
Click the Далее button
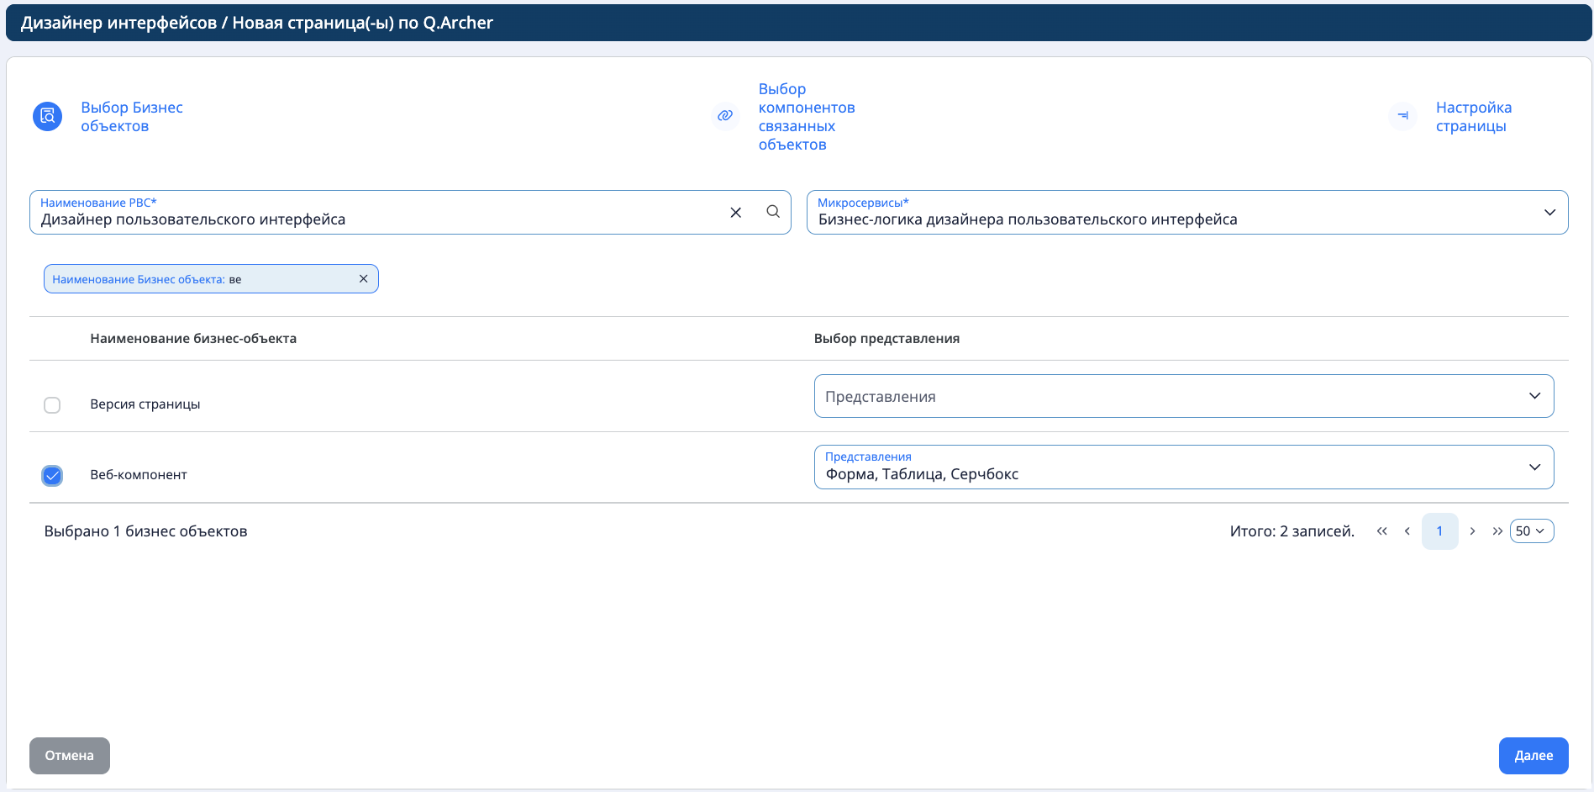tap(1533, 756)
